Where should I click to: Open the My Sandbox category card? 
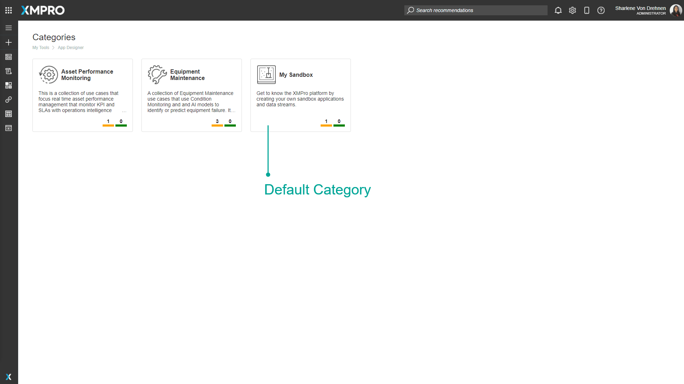coord(300,95)
